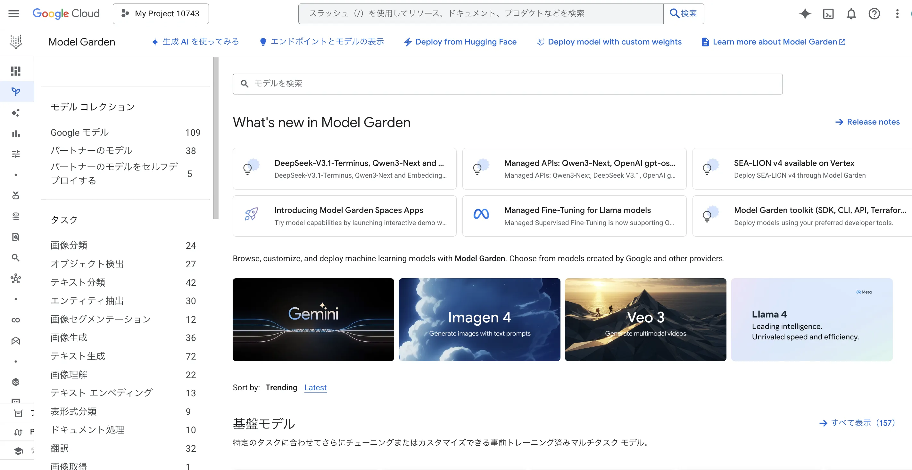Select the dashboard icon in the left sidebar

tap(16, 71)
